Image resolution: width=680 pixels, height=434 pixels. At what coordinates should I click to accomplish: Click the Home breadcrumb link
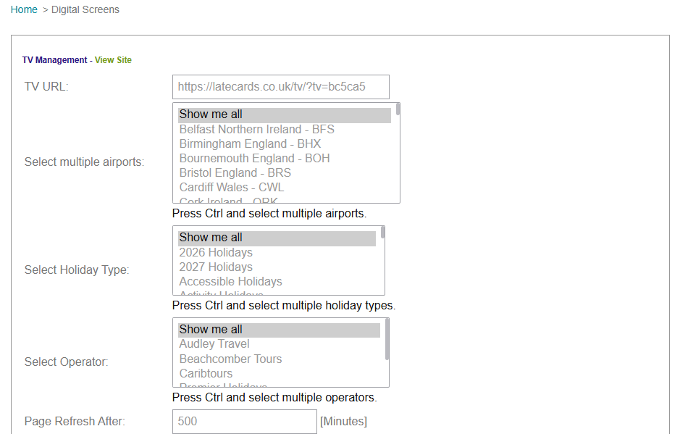coord(24,10)
